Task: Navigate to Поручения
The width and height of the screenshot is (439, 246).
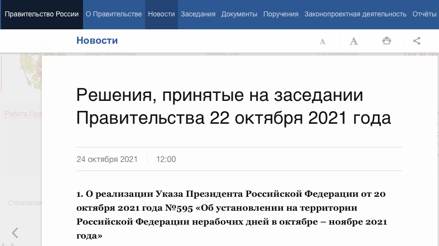Action: (281, 14)
